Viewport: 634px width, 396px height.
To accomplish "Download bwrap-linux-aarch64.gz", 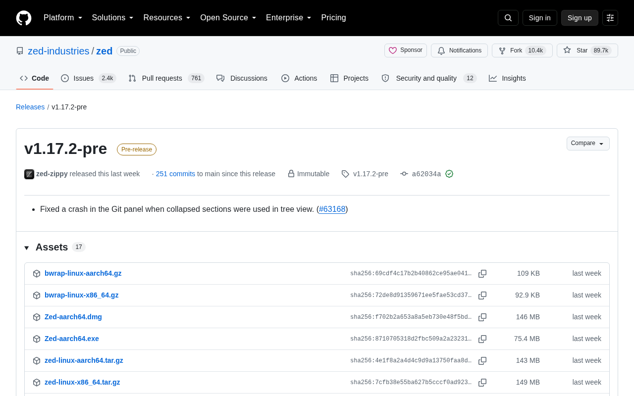I will [83, 273].
